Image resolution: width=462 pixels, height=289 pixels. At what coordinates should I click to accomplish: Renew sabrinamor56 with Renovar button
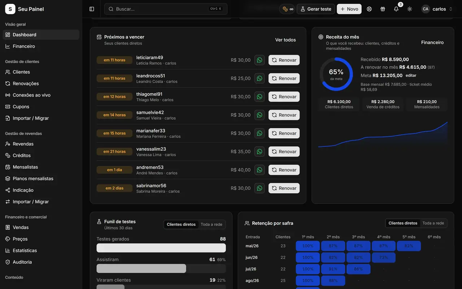click(x=284, y=188)
